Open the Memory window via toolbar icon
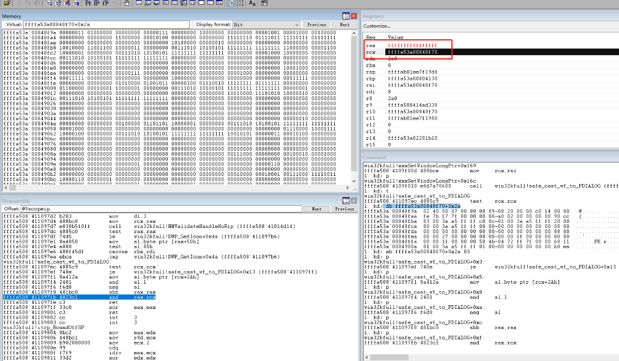The image size is (619, 361). tap(174, 3)
